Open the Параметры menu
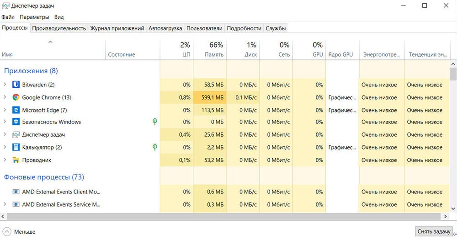457x241 pixels. tap(34, 17)
